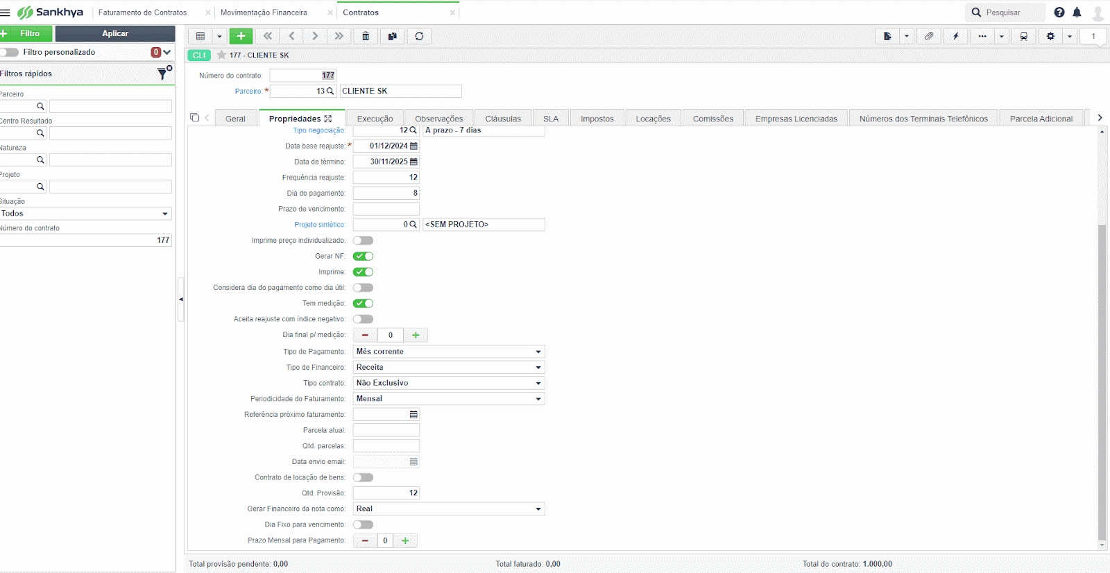Open Tipo de Pagamento dropdown

[449, 352]
